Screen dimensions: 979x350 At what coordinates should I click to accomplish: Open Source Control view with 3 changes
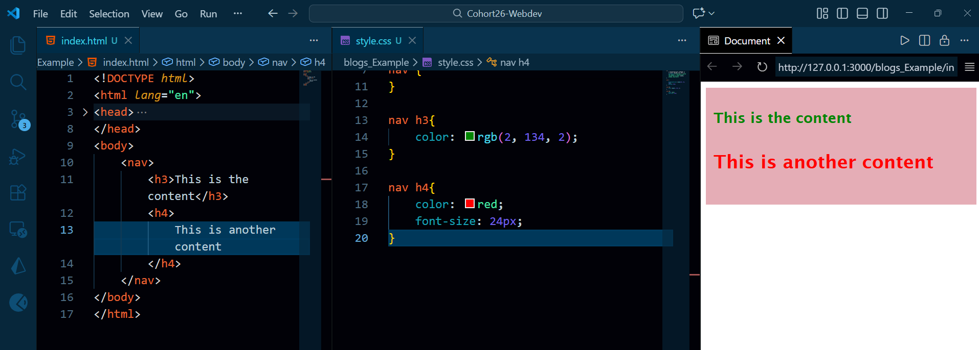coord(19,120)
